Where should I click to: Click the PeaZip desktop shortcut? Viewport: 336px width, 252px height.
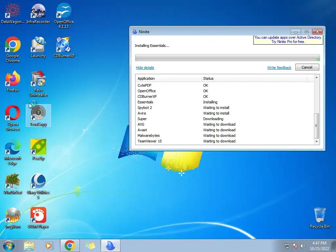click(x=38, y=150)
